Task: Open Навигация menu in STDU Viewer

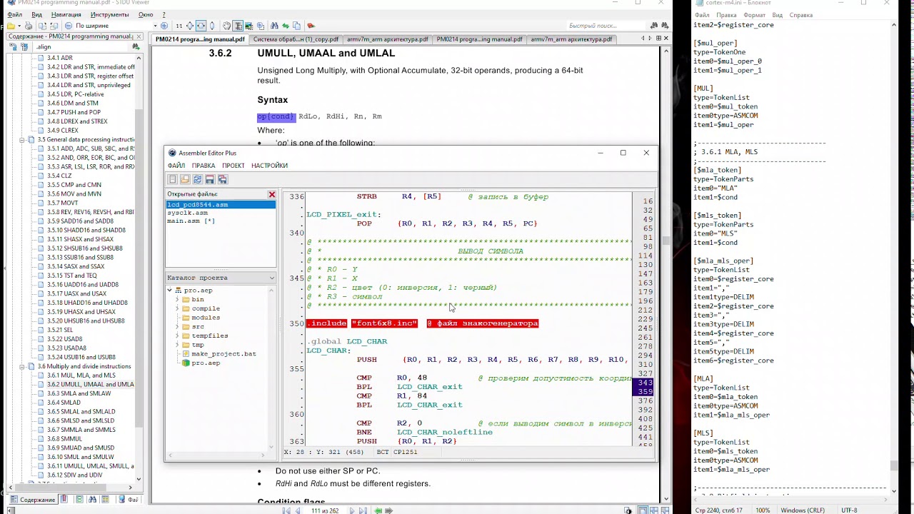Action: pyautogui.click(x=66, y=14)
